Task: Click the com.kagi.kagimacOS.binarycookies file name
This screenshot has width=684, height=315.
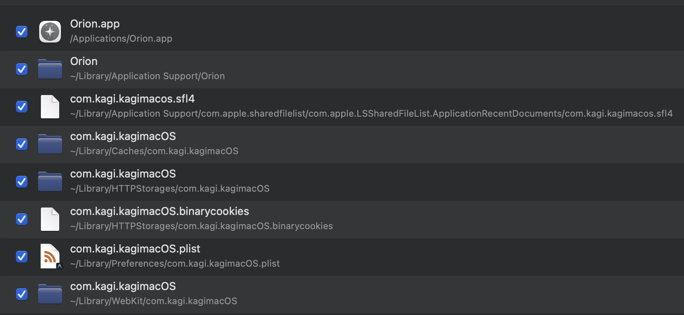Action: pos(159,211)
